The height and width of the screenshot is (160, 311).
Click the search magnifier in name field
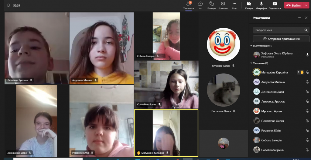306,30
